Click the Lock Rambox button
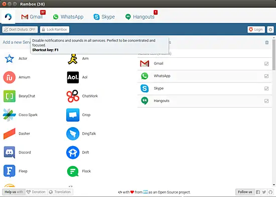 tap(55, 30)
